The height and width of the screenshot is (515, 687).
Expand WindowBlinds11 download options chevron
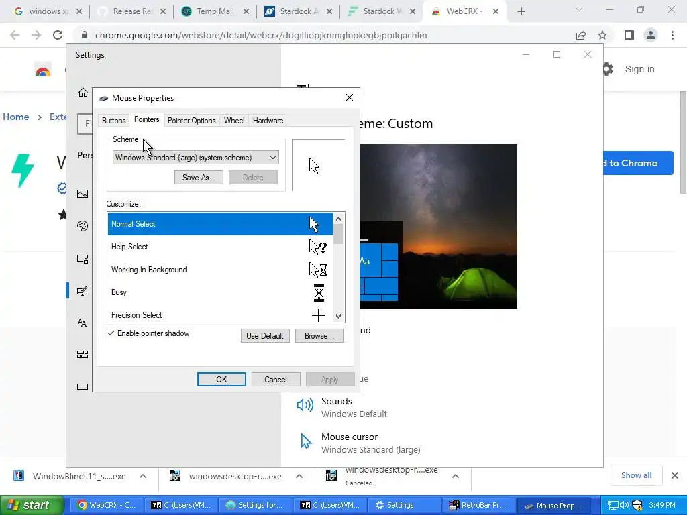coord(143,477)
